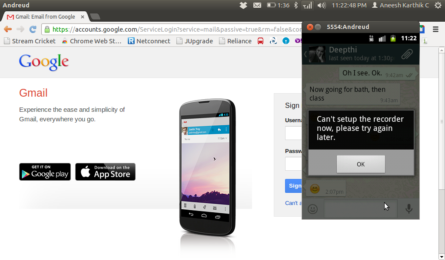Minimize the 5554:Andreud emulator window
The width and height of the screenshot is (445, 260).
click(x=318, y=27)
